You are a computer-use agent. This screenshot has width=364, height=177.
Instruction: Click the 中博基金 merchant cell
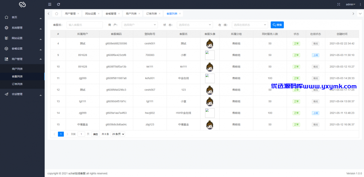click(82, 124)
